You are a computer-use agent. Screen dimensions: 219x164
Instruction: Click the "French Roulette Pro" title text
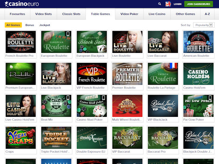pos(20,56)
